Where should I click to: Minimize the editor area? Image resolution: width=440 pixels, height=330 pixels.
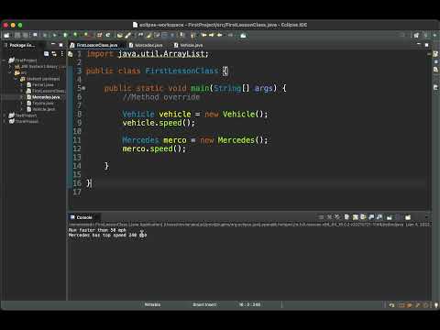(x=419, y=45)
